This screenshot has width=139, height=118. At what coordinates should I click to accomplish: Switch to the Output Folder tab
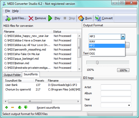12,75
